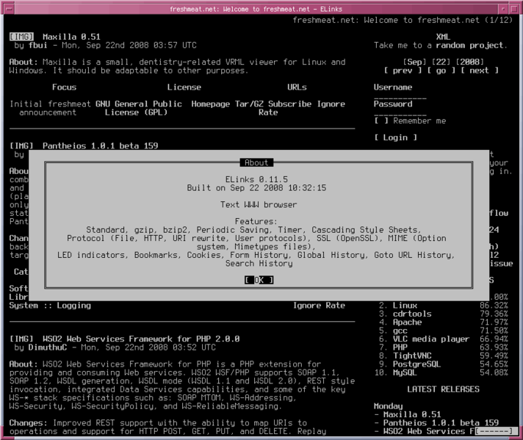523x440 pixels.
Task: Open the XML feed link
Action: (x=443, y=37)
